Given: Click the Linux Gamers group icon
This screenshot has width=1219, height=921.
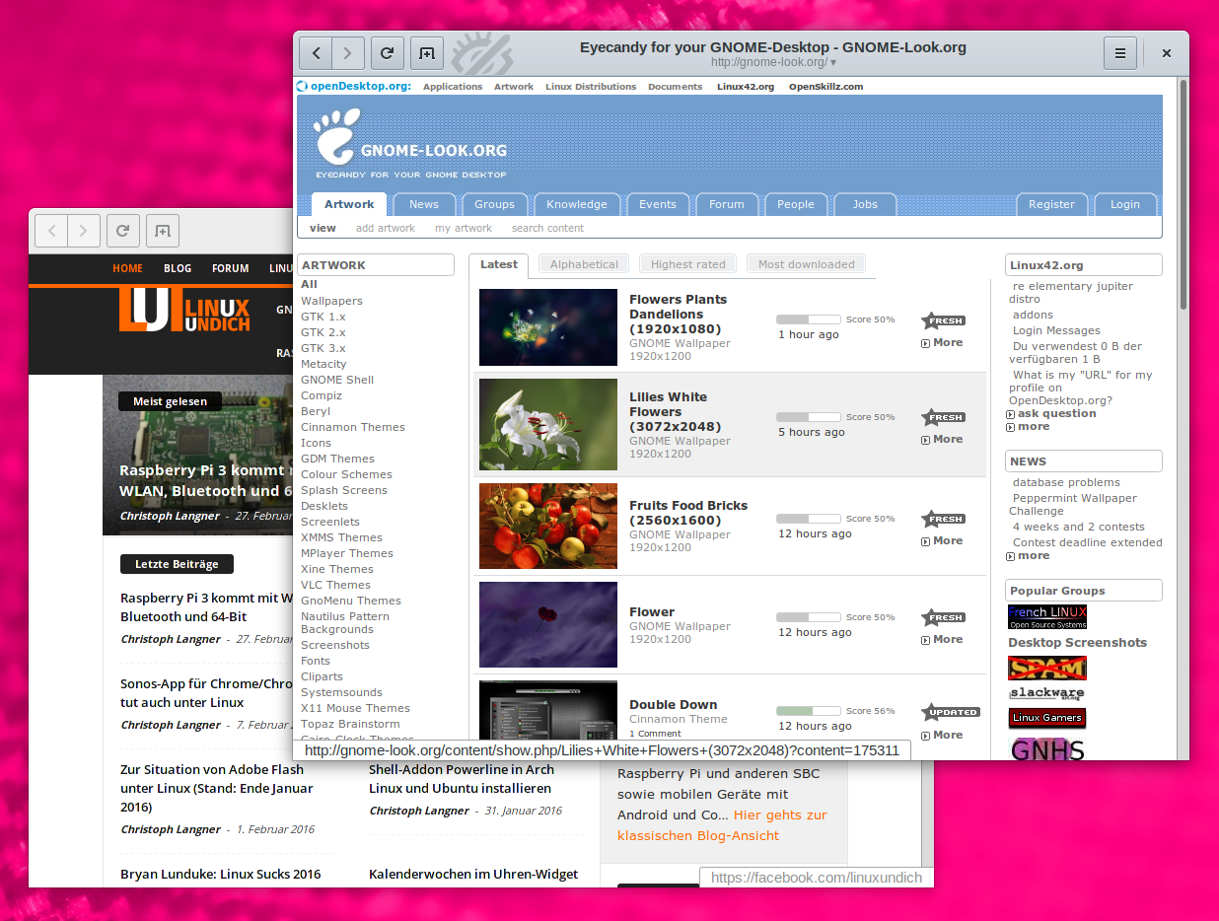Looking at the screenshot, I should coord(1047,718).
